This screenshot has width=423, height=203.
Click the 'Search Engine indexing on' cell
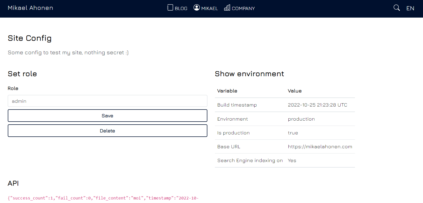pos(250,161)
